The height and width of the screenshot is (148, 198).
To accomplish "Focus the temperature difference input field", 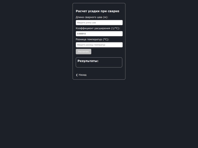I will [99, 45].
